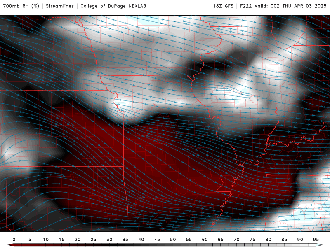Click the '65' value on the color scale
This screenshot has width=330, height=247.
point(221,240)
